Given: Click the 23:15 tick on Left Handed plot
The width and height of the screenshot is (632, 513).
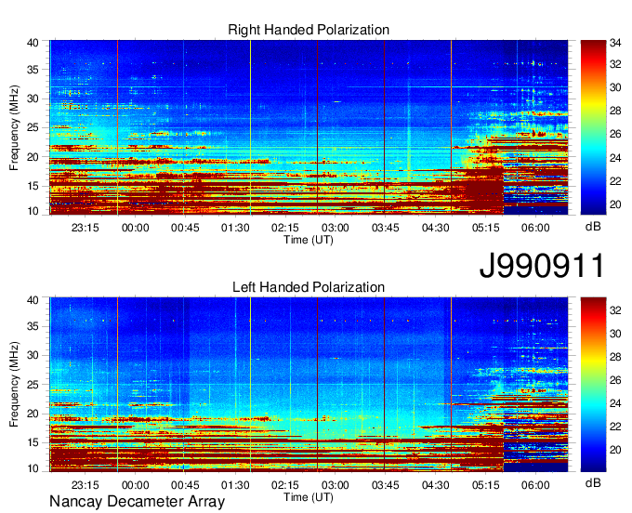Looking at the screenshot, I should tap(86, 485).
